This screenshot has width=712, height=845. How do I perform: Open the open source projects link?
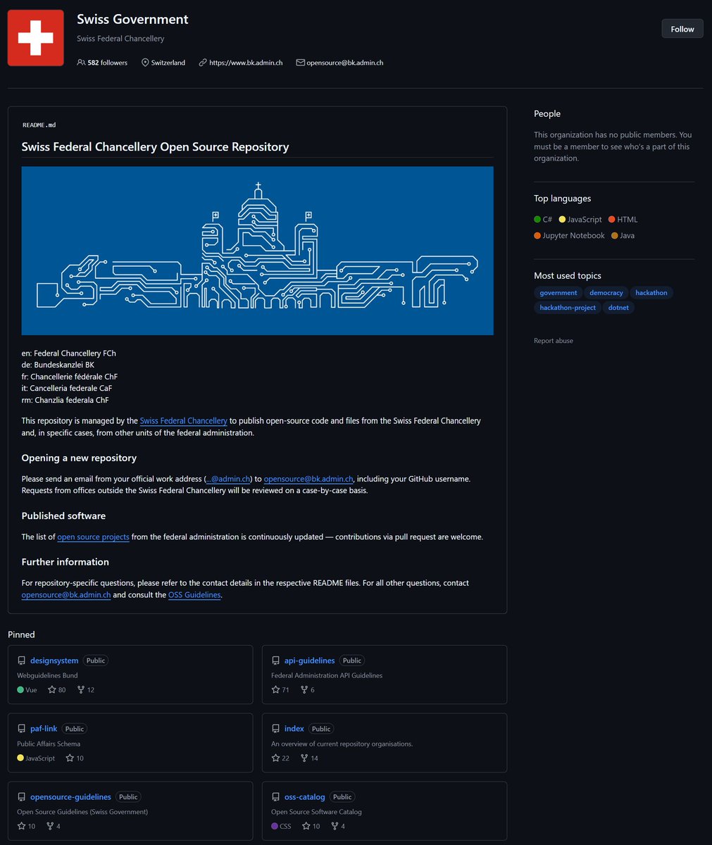93,537
